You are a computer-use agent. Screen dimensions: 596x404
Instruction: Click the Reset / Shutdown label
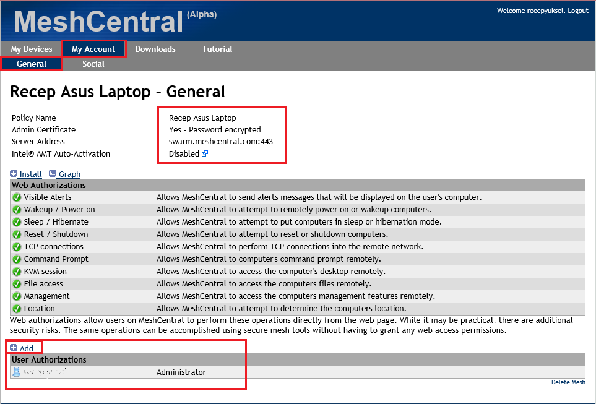coord(56,234)
